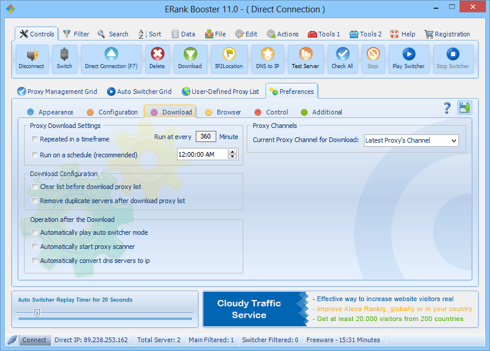Switch to Proxy Management Grid tab

57,92
